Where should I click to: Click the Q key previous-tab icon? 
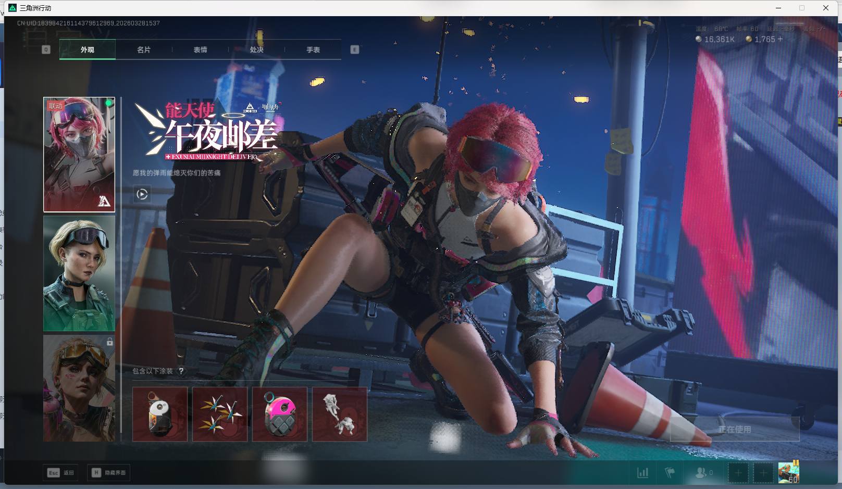[46, 49]
